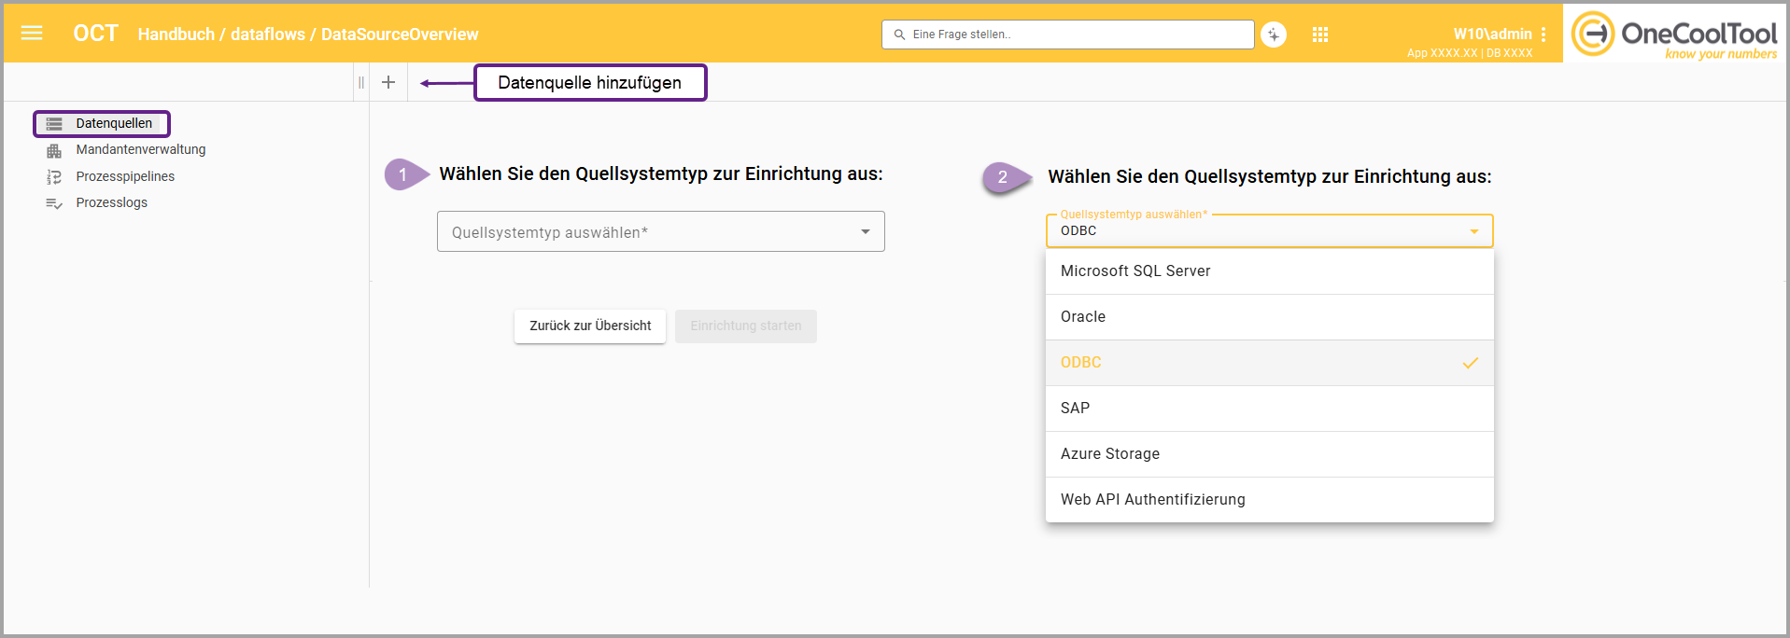1790x638 pixels.
Task: Click the Datenquellen list icon
Action: pyautogui.click(x=54, y=123)
